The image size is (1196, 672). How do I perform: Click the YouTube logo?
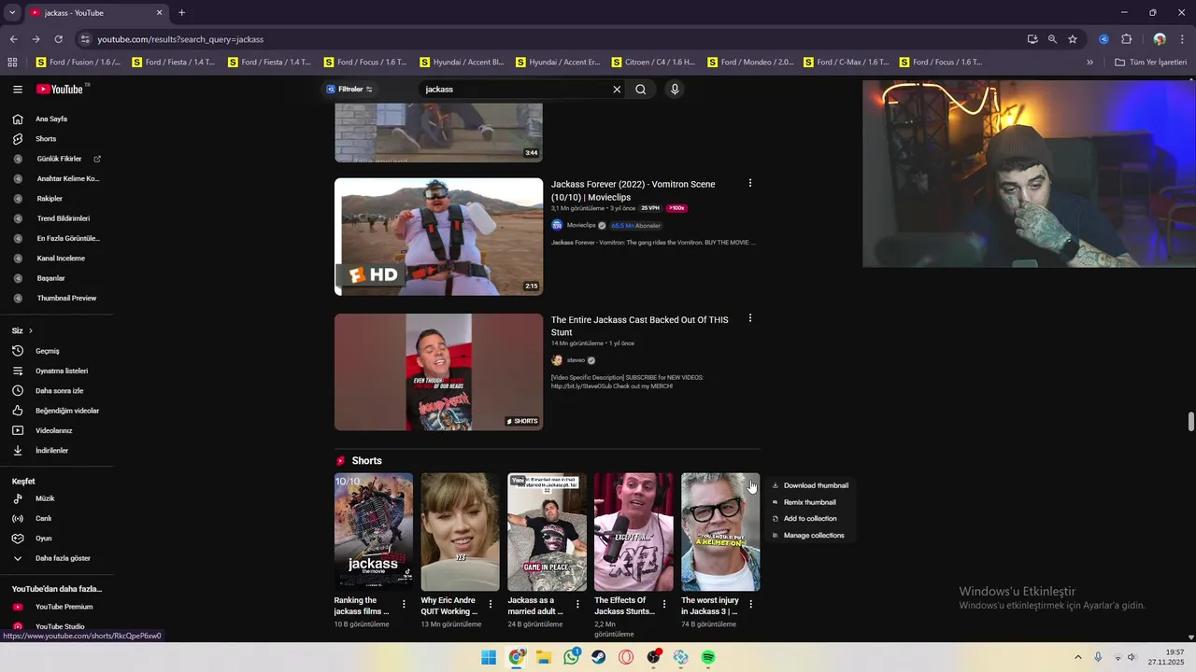coord(60,90)
